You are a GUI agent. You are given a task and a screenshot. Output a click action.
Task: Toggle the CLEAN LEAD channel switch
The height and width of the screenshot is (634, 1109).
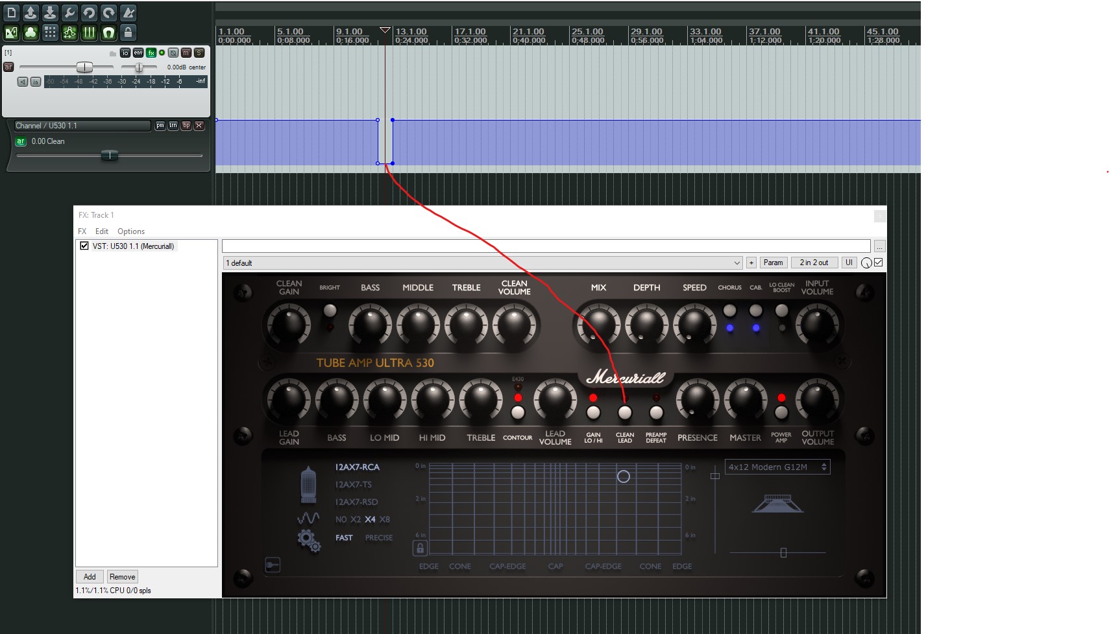tap(625, 412)
